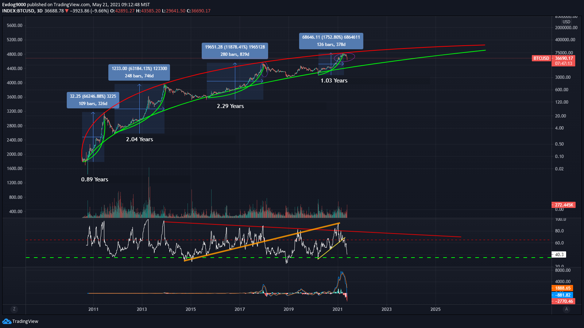Screen dimensions: 584x328
Task: Click 5600.00 on the left volume scale
Action: click(x=15, y=26)
